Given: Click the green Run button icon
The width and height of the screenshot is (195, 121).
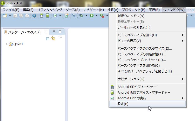Looking at the screenshot, I should point(92,16).
